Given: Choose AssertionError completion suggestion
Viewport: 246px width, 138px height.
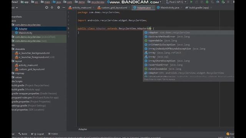Looking at the screenshot, I should click(x=189, y=65).
